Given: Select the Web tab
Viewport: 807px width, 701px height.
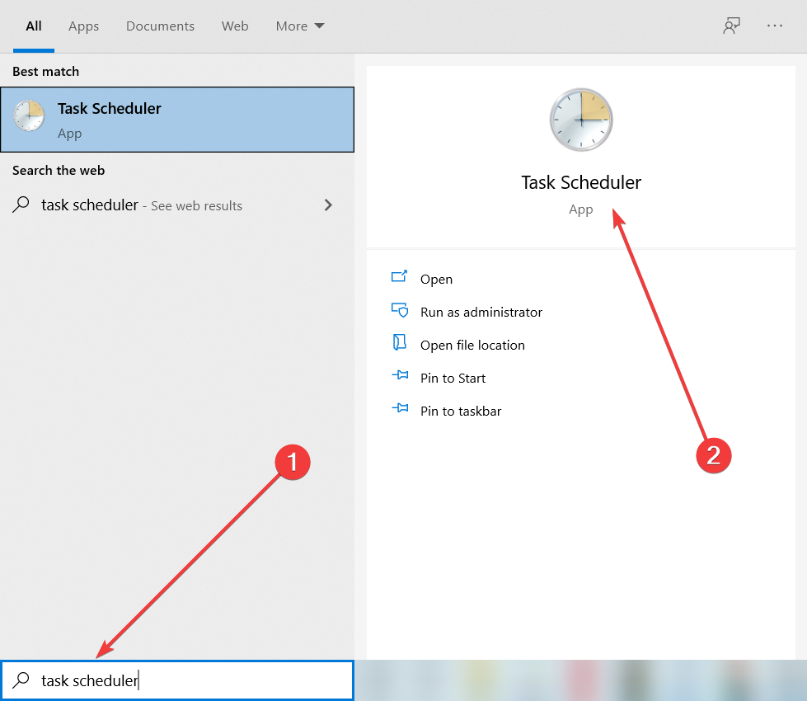Looking at the screenshot, I should 235,26.
